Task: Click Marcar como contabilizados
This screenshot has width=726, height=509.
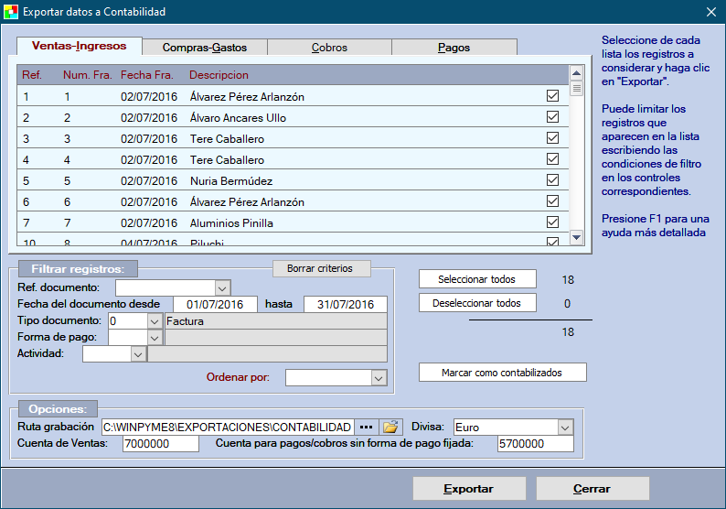Action: pyautogui.click(x=501, y=373)
